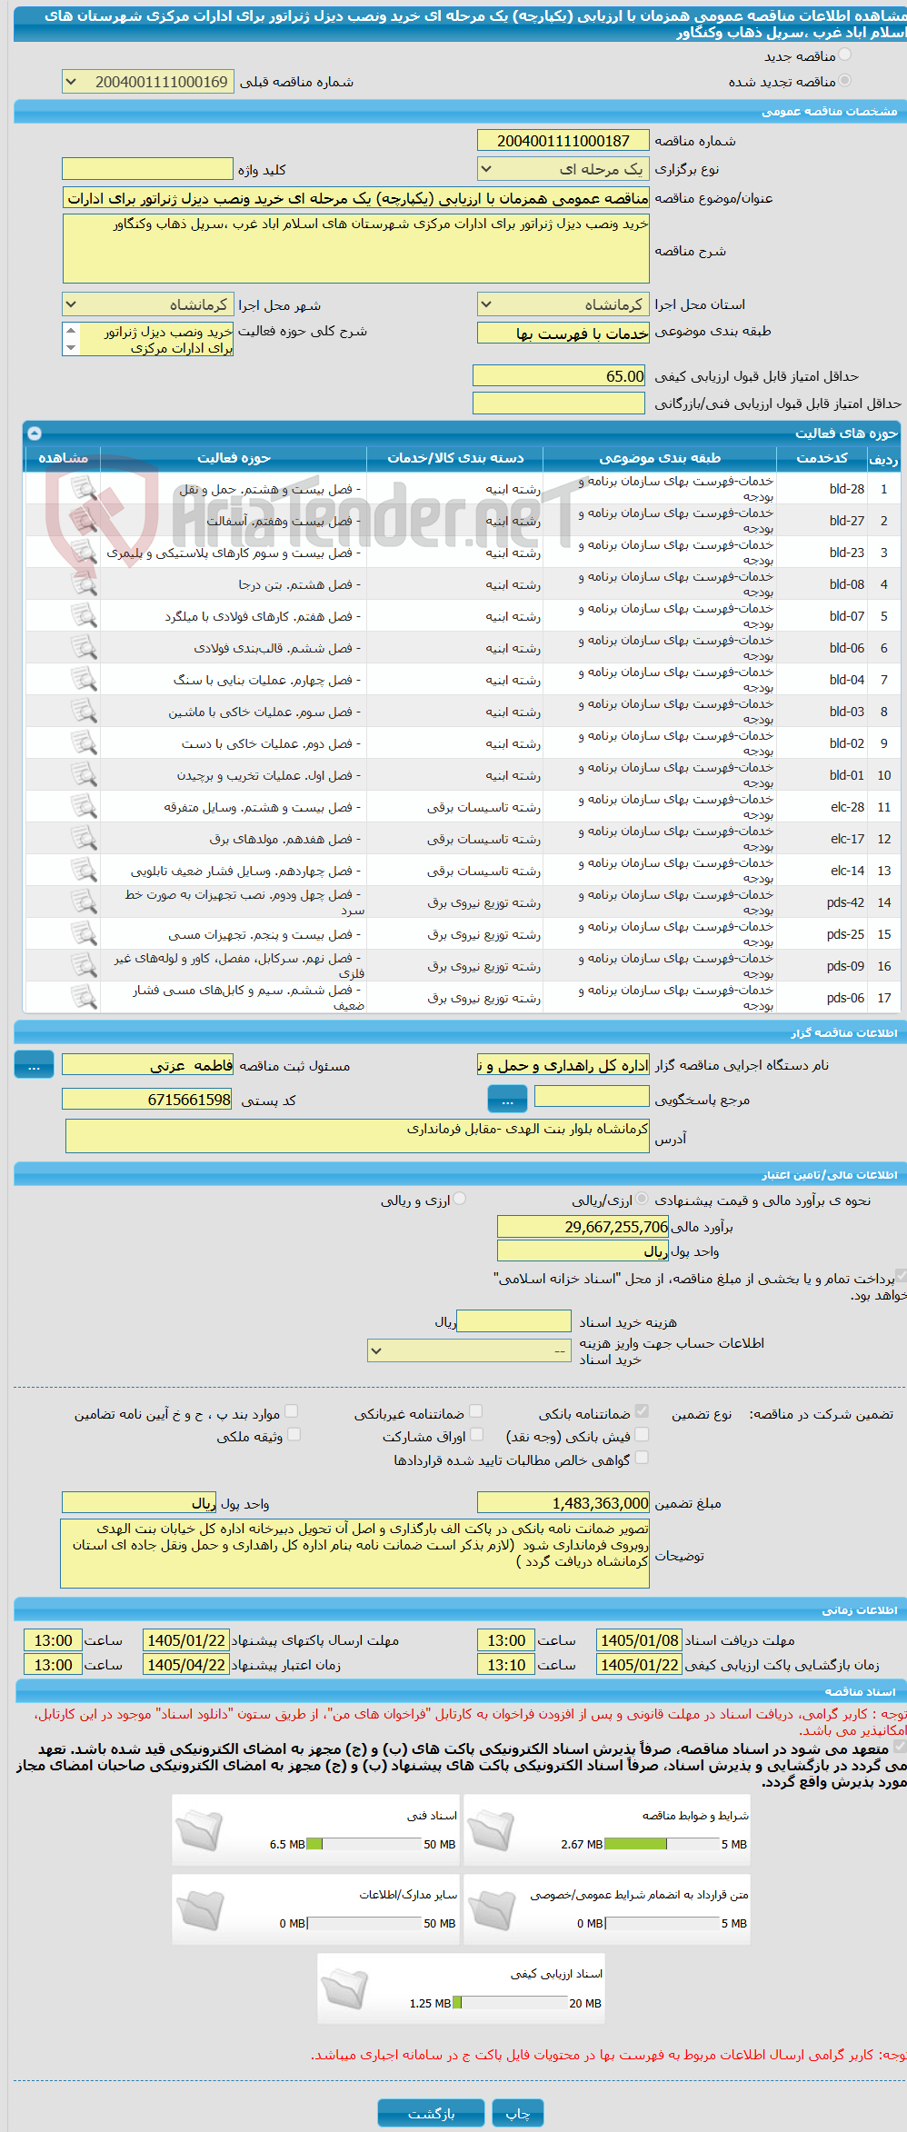The height and width of the screenshot is (2132, 907).
Task: Sort by the طبقه بندی موضوعی column header
Action: (660, 458)
